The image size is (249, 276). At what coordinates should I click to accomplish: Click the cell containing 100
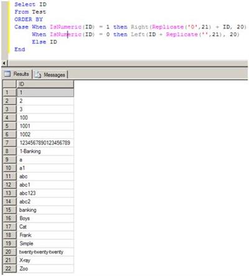[x=45, y=118]
